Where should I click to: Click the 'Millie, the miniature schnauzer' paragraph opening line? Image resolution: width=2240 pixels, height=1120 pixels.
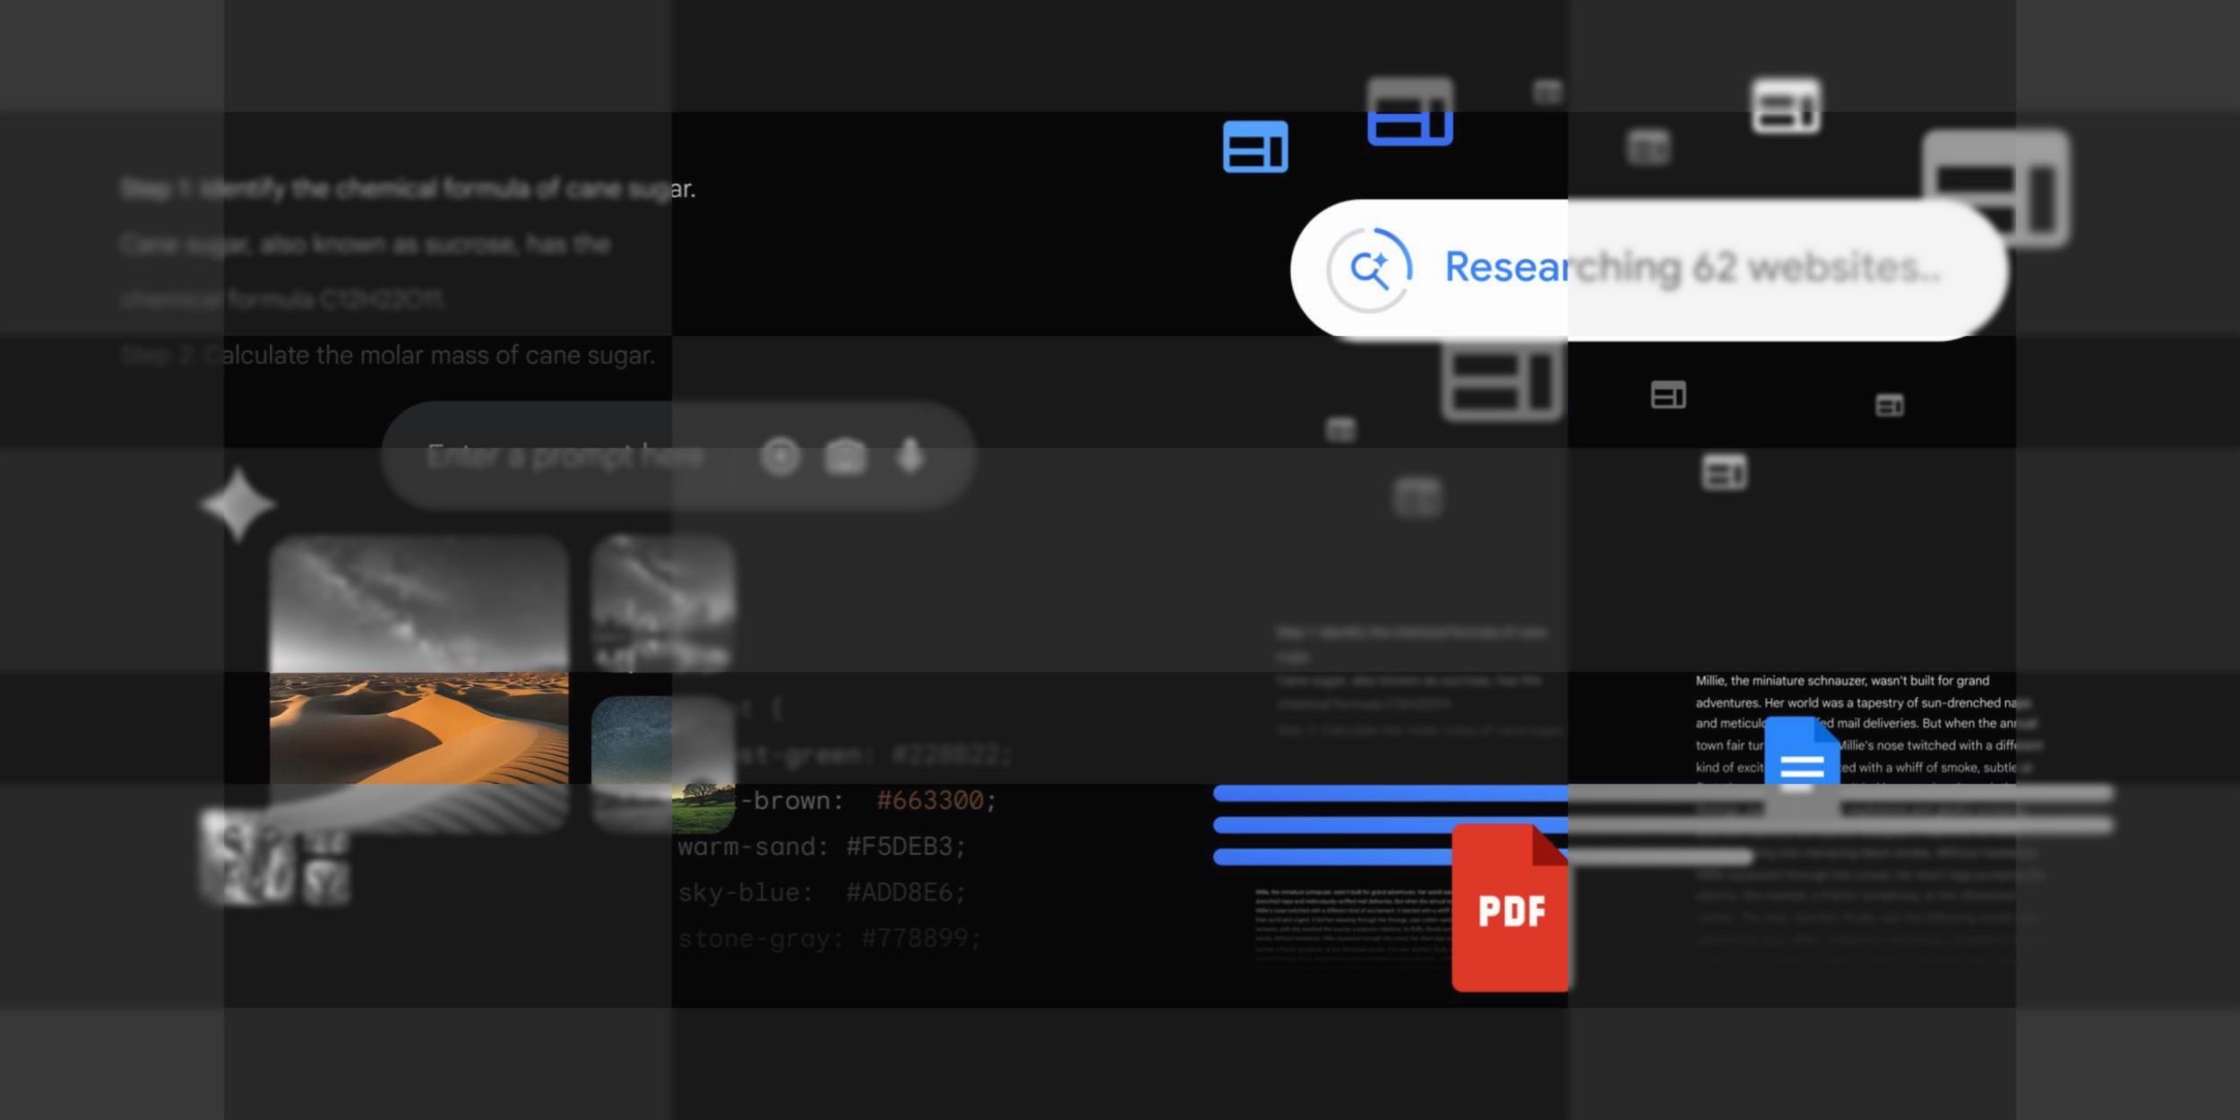(x=1842, y=681)
